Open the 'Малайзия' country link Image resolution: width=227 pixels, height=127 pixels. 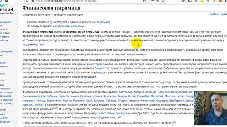point(157,96)
